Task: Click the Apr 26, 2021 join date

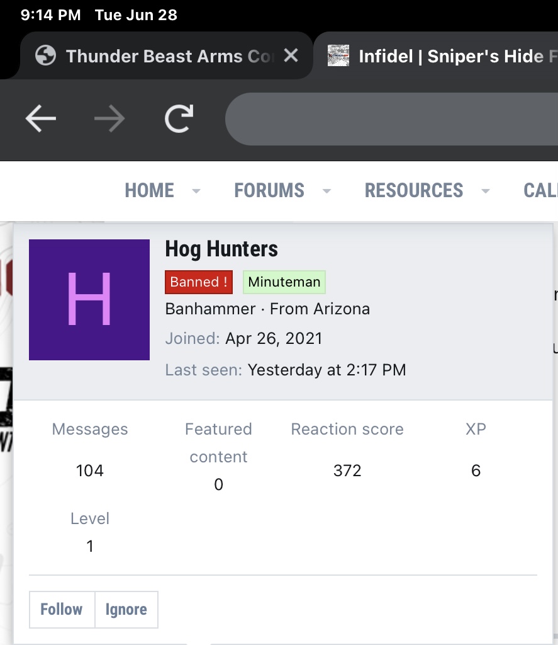Action: click(274, 338)
